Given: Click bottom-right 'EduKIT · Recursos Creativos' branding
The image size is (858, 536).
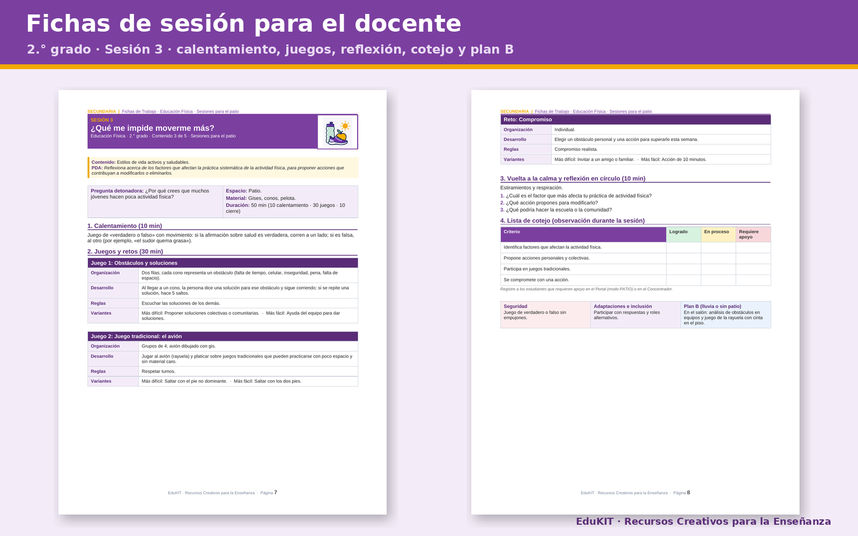Looking at the screenshot, I should click(704, 522).
